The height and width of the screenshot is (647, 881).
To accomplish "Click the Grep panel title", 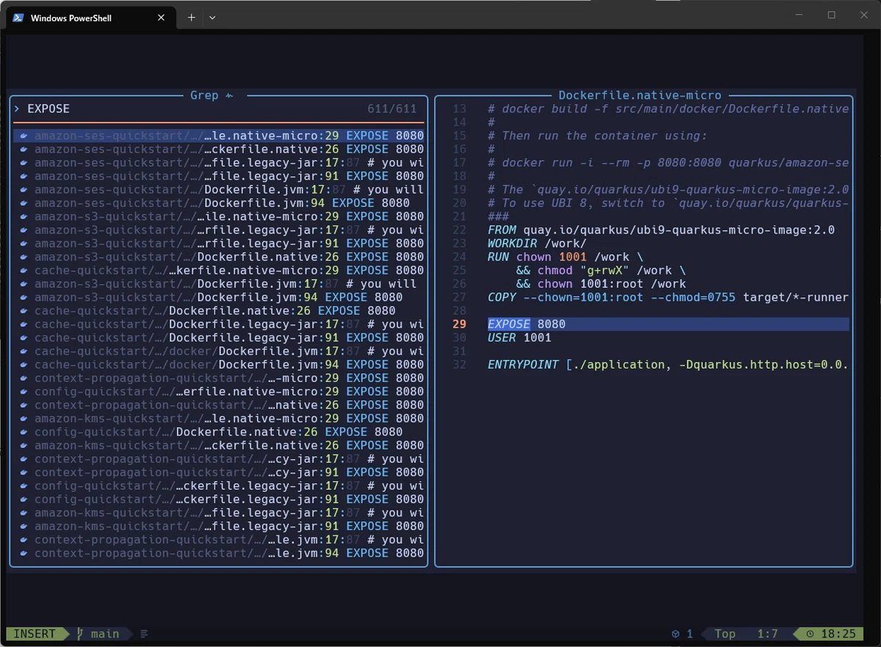I will 204,95.
